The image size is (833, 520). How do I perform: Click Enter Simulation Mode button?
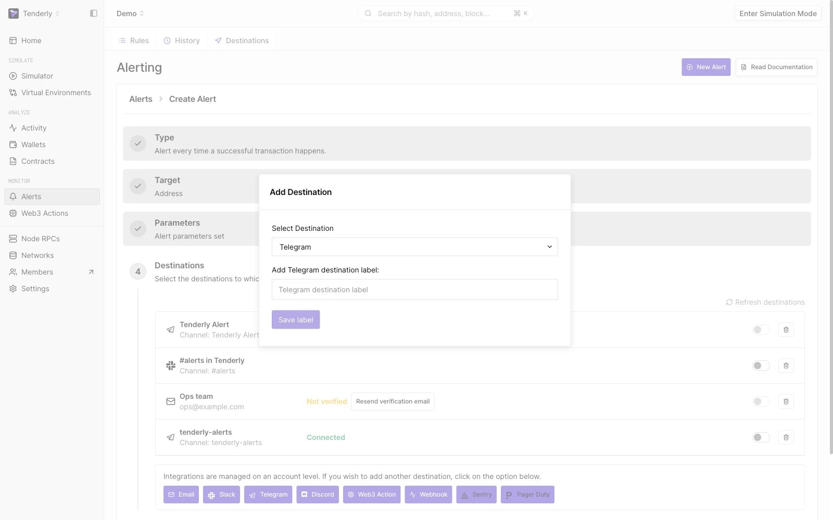click(778, 14)
